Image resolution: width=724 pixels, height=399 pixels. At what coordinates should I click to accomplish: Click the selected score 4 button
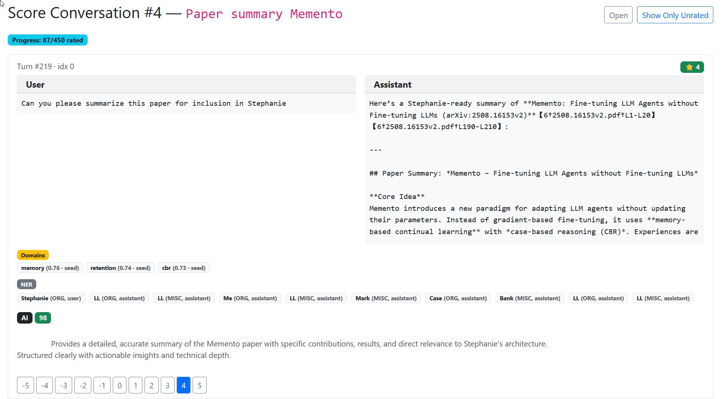point(183,385)
